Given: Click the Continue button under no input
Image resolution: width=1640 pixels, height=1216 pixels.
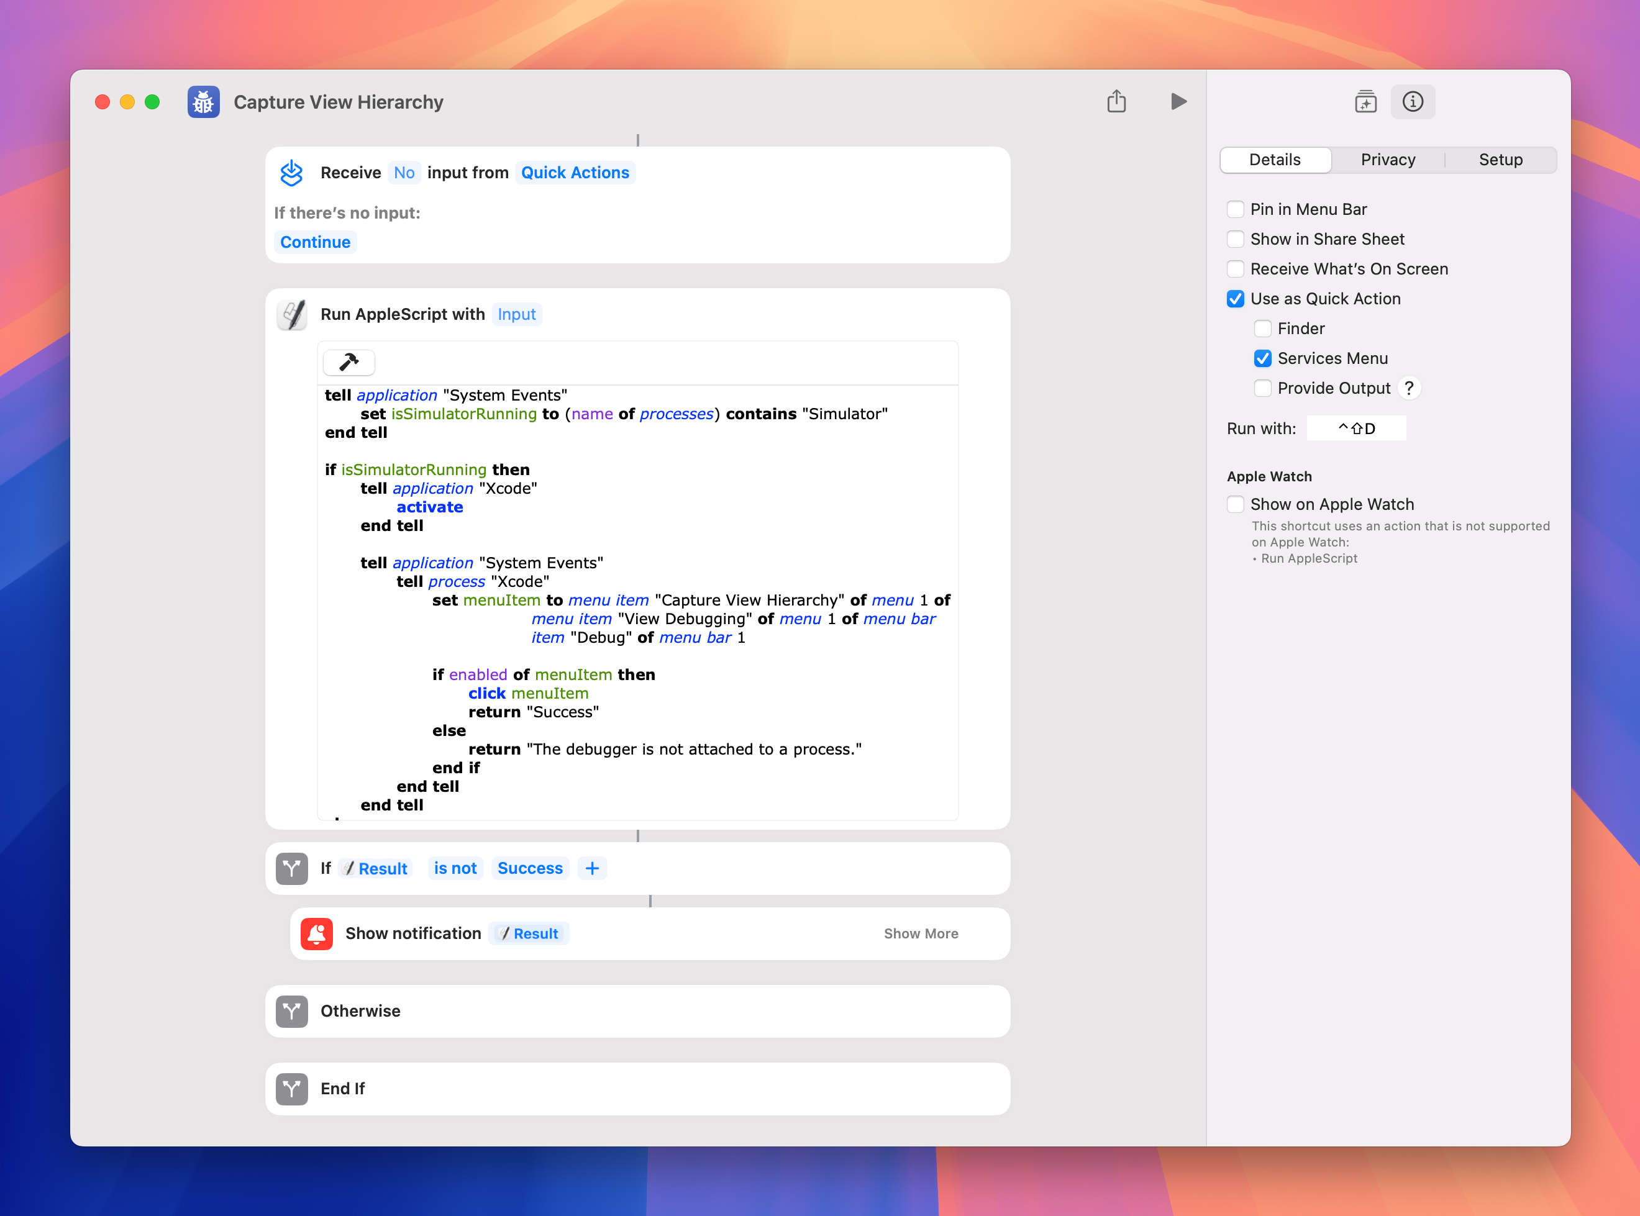Looking at the screenshot, I should coord(316,242).
